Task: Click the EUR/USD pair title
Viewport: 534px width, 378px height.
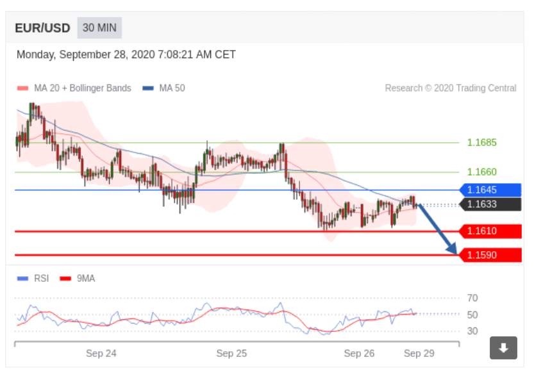Action: 42,28
